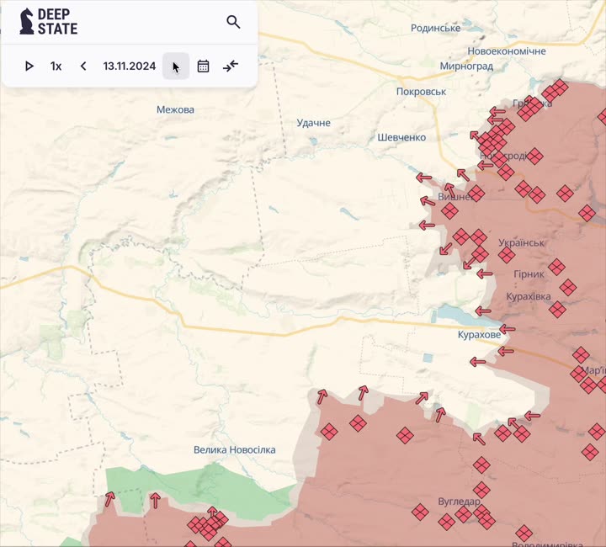
Task: Click the DeepState logo
Action: click(49, 22)
